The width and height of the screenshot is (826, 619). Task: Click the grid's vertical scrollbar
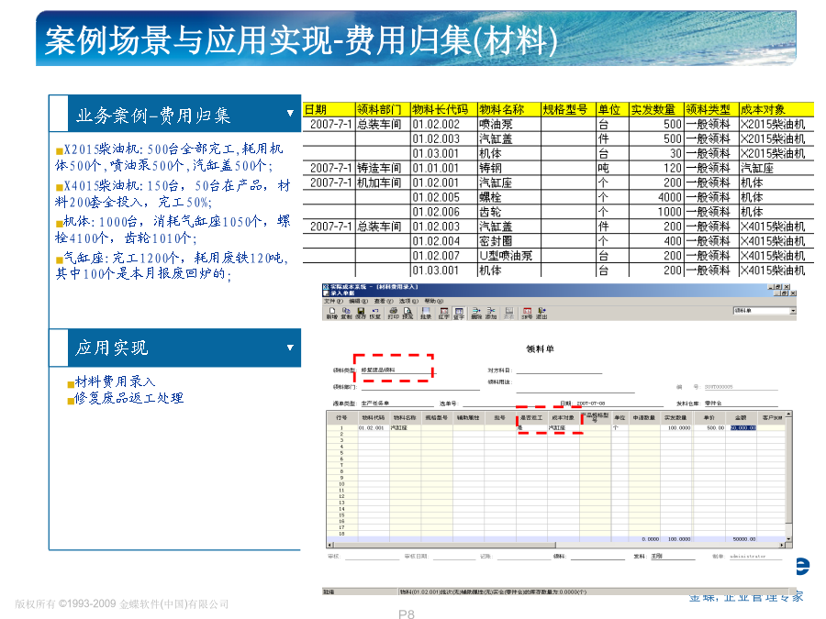[x=788, y=476]
